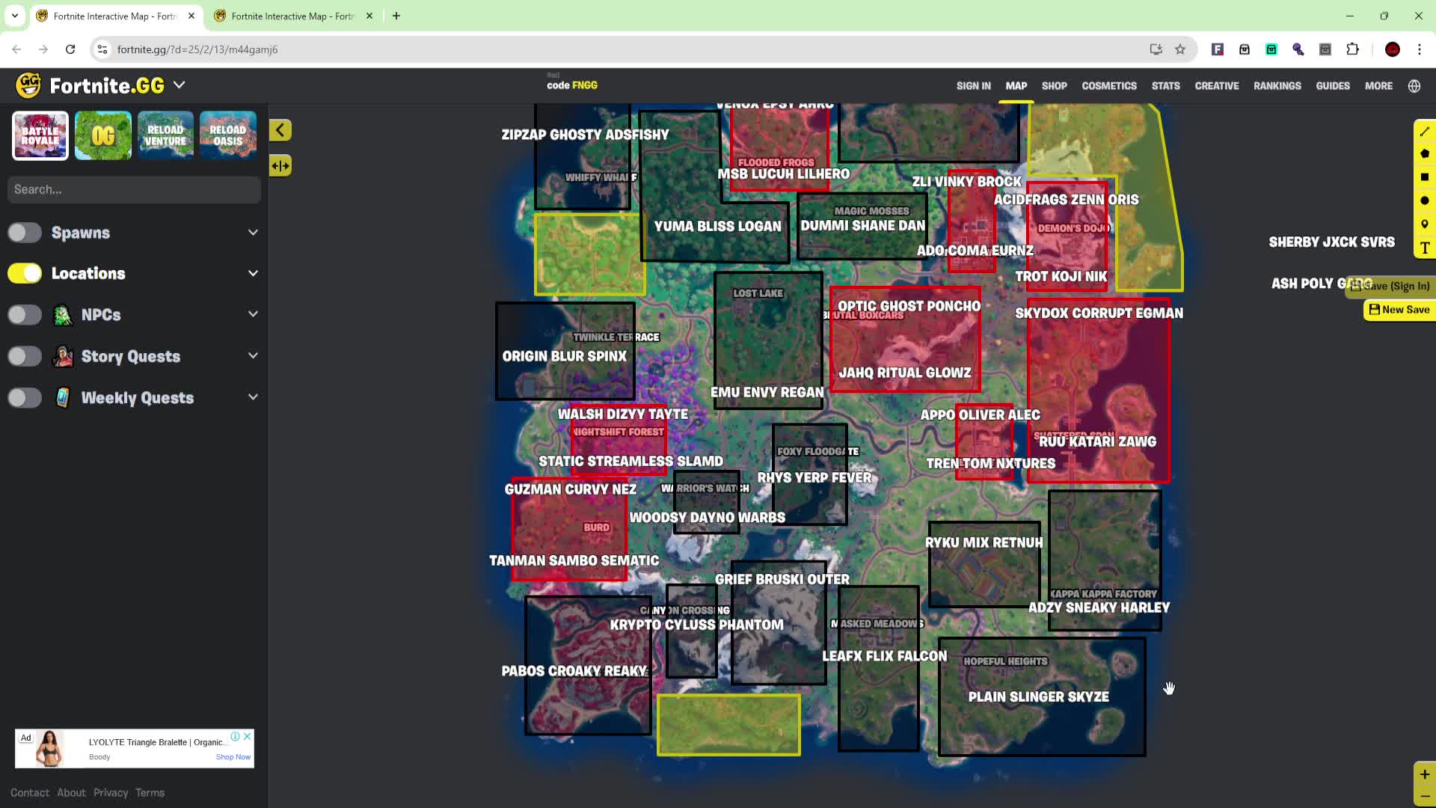Close the Boody advertisement
Viewport: 1436px width, 808px height.
pos(247,736)
